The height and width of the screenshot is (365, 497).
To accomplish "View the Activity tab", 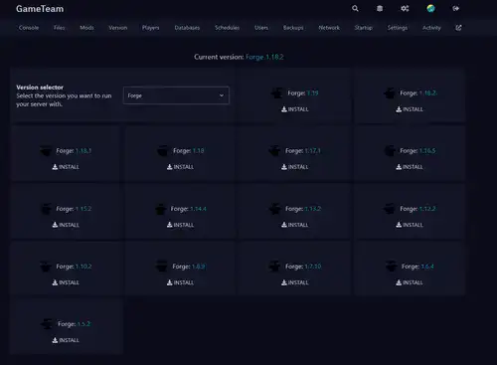I will 431,28.
